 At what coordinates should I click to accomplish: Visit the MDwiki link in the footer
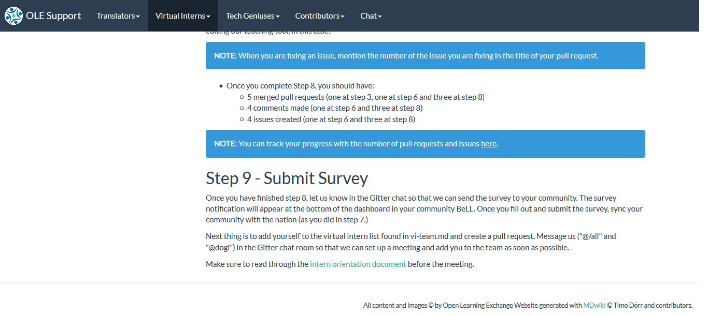point(594,305)
